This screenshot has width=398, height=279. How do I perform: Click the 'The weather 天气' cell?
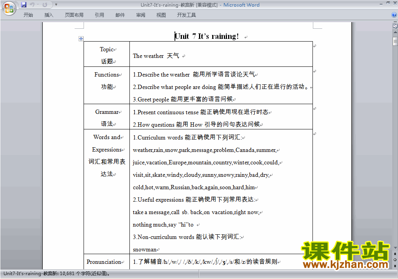click(156, 56)
